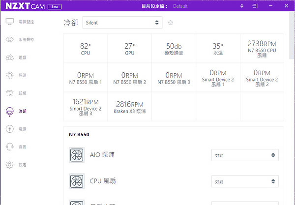Open the AIO 泵浦 mode dropdown
295x205 pixels.
(245, 155)
